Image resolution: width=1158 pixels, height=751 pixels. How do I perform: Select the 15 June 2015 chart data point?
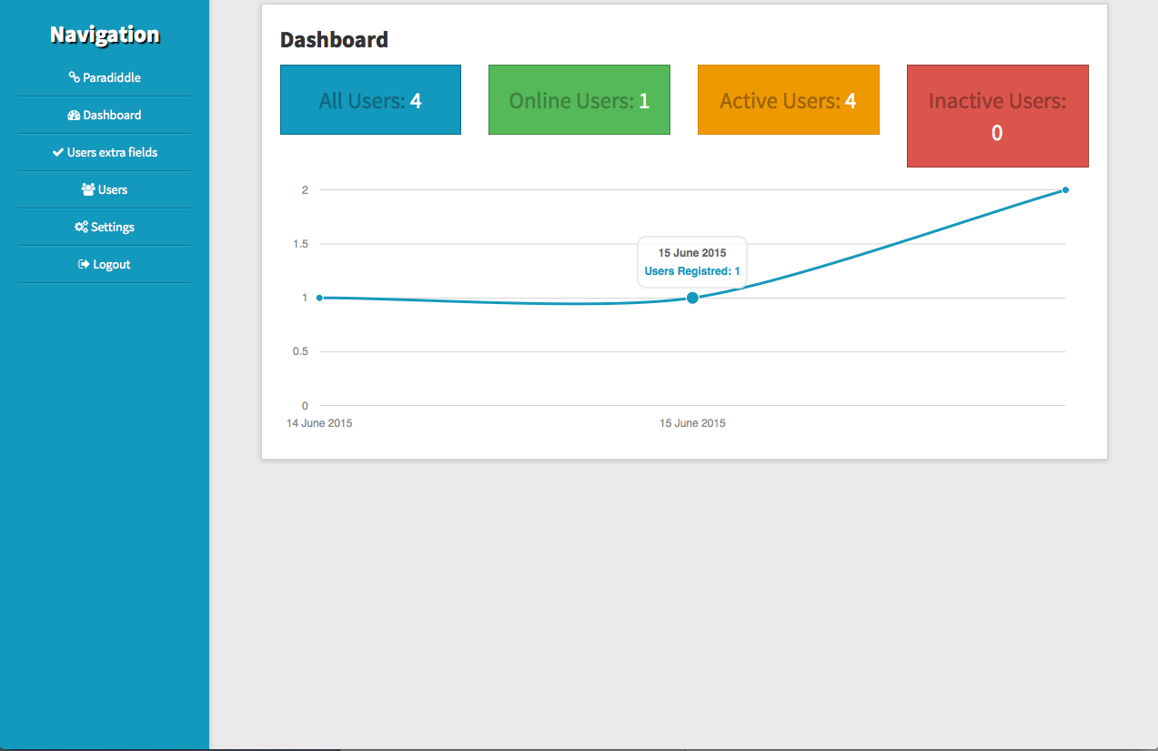click(x=692, y=298)
